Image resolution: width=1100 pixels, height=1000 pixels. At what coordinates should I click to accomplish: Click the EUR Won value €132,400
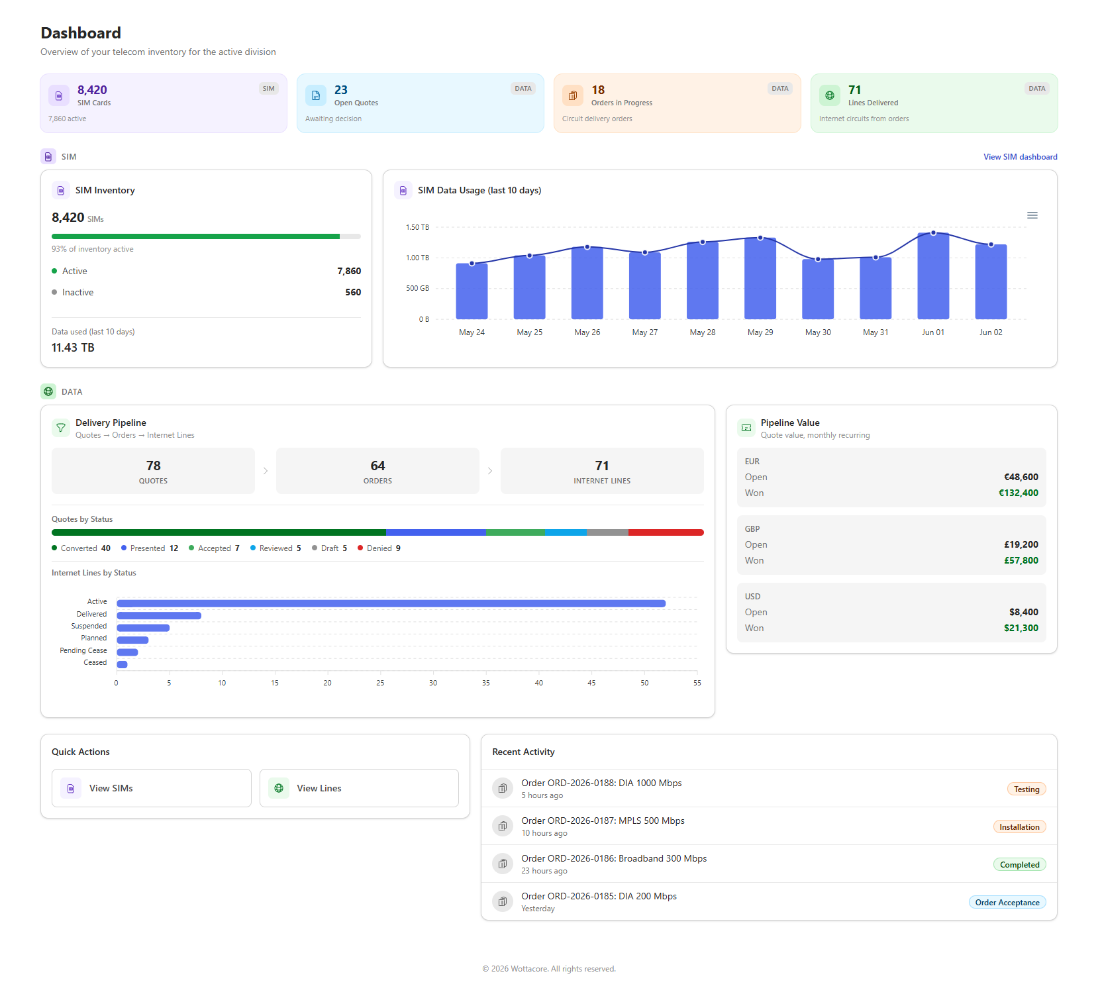click(1019, 493)
